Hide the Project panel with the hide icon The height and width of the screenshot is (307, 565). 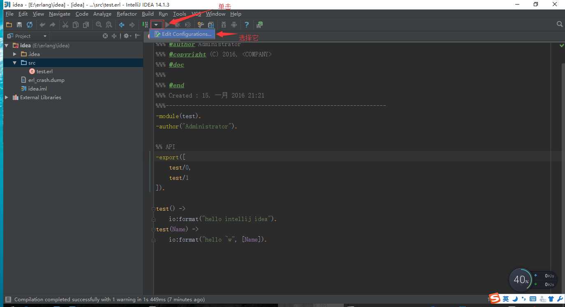(x=138, y=36)
